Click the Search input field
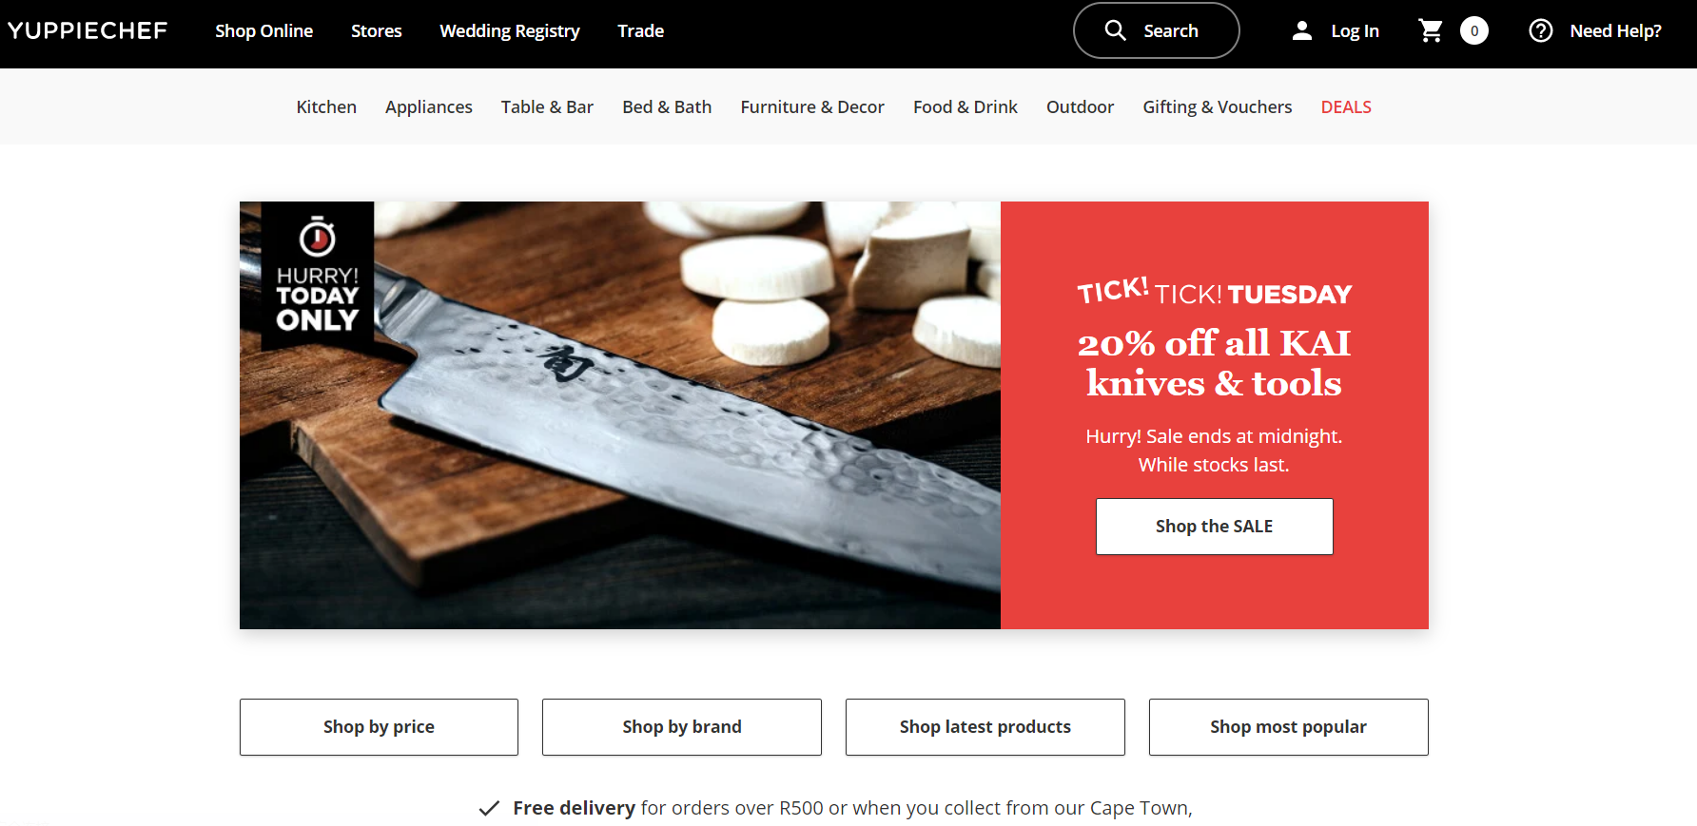 coord(1157,30)
